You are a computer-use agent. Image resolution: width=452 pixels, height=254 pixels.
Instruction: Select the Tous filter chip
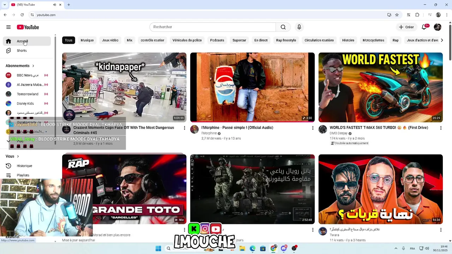click(69, 40)
